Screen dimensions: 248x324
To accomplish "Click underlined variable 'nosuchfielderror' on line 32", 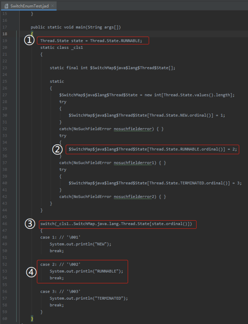I will (133, 129).
